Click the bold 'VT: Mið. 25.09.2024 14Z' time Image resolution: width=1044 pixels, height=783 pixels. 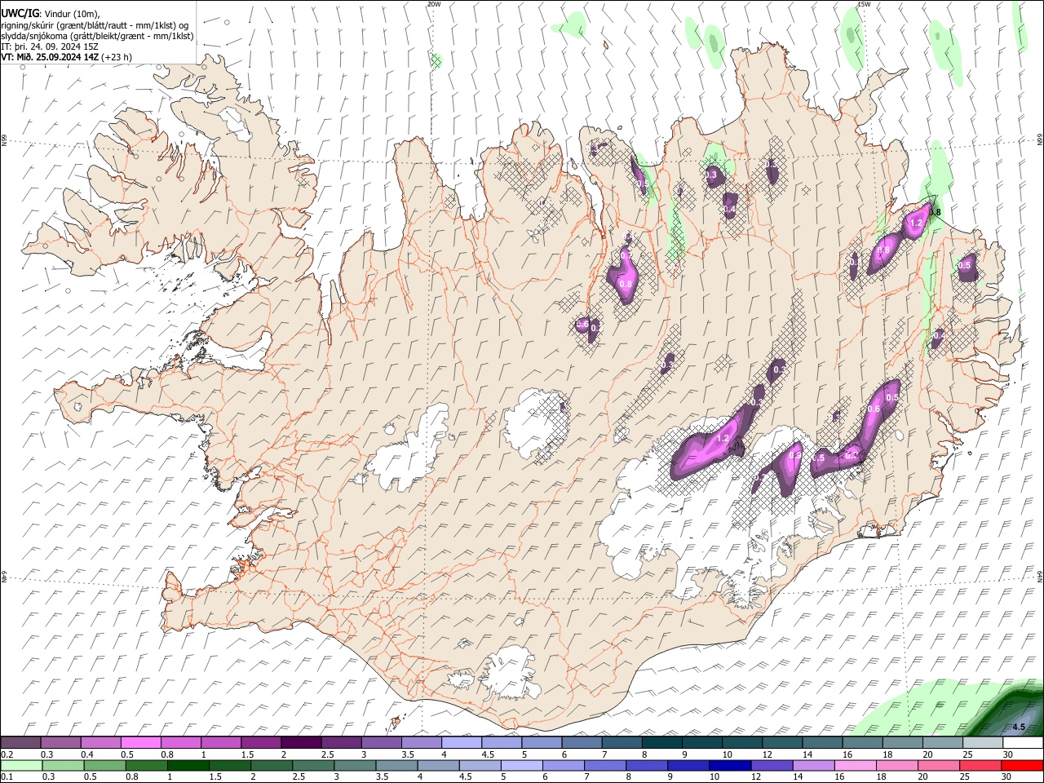pos(50,57)
